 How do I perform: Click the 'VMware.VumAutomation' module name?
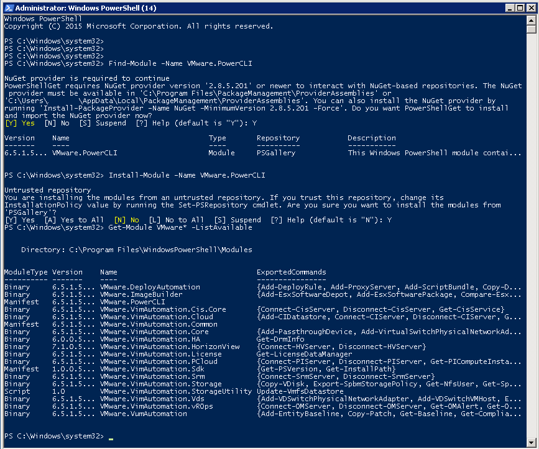144,414
